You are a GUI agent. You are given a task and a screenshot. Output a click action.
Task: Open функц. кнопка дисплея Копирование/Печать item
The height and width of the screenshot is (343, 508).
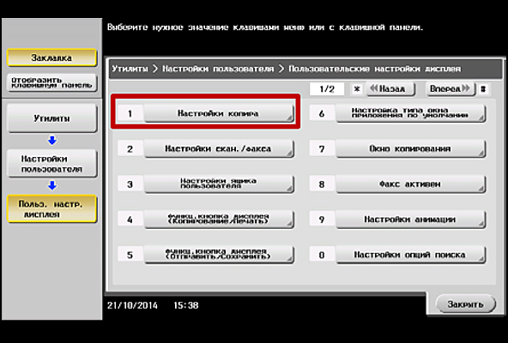[x=219, y=220]
